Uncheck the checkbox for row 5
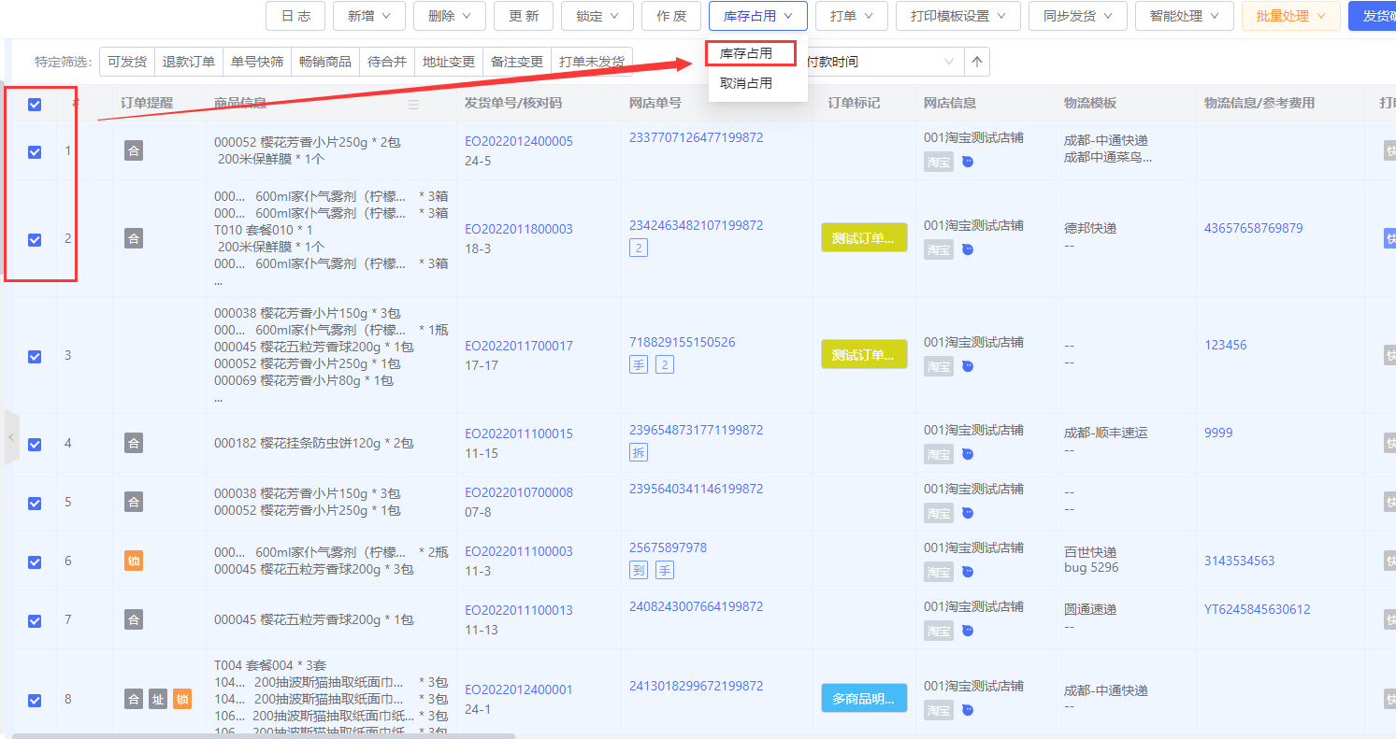The width and height of the screenshot is (1396, 739). pyautogui.click(x=35, y=503)
